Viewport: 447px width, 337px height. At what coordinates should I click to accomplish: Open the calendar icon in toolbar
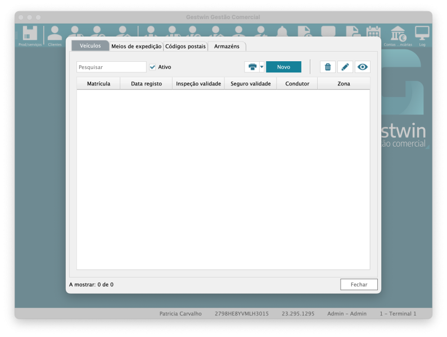pos(373,32)
